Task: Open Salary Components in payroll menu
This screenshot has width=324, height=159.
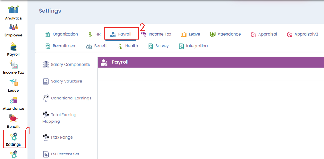Action: pyautogui.click(x=66, y=65)
